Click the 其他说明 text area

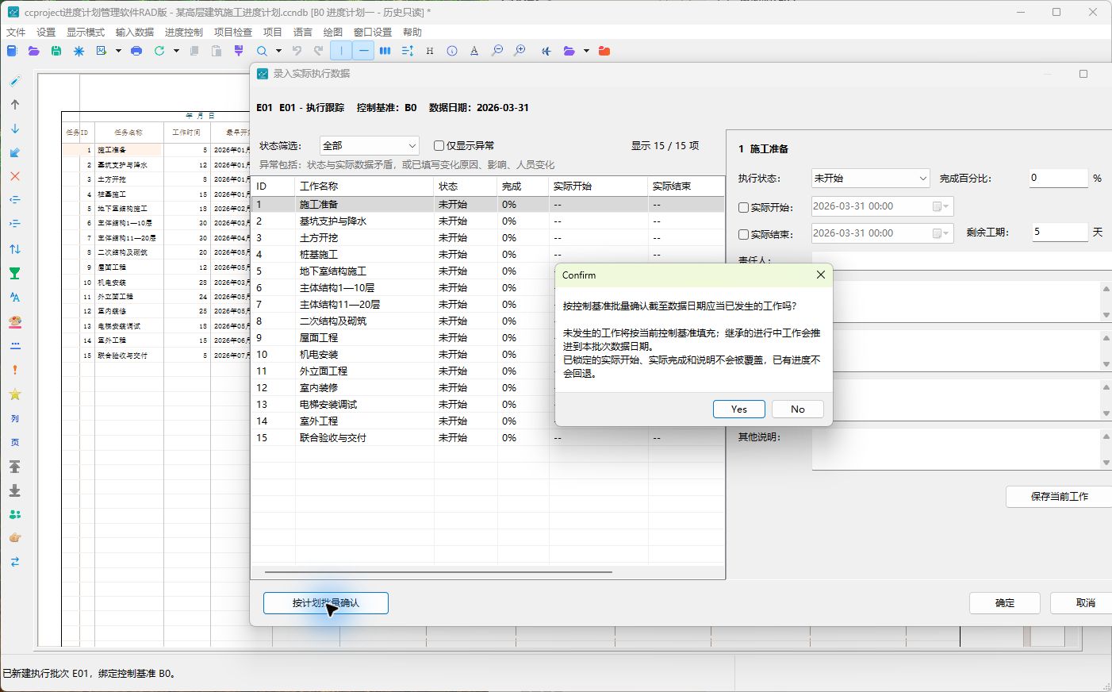pos(957,448)
